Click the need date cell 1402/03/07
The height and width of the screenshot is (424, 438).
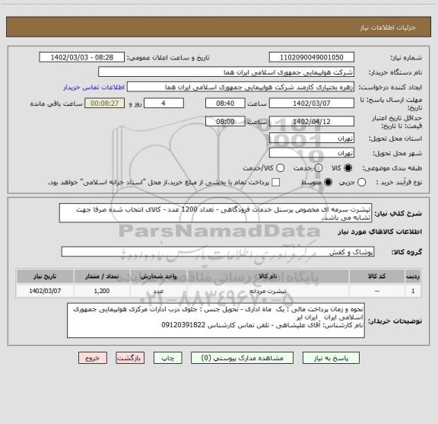(45, 291)
